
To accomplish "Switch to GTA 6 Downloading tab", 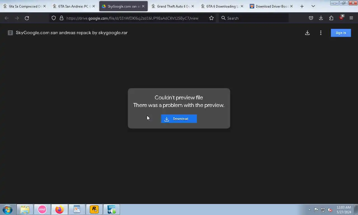I will (x=222, y=6).
